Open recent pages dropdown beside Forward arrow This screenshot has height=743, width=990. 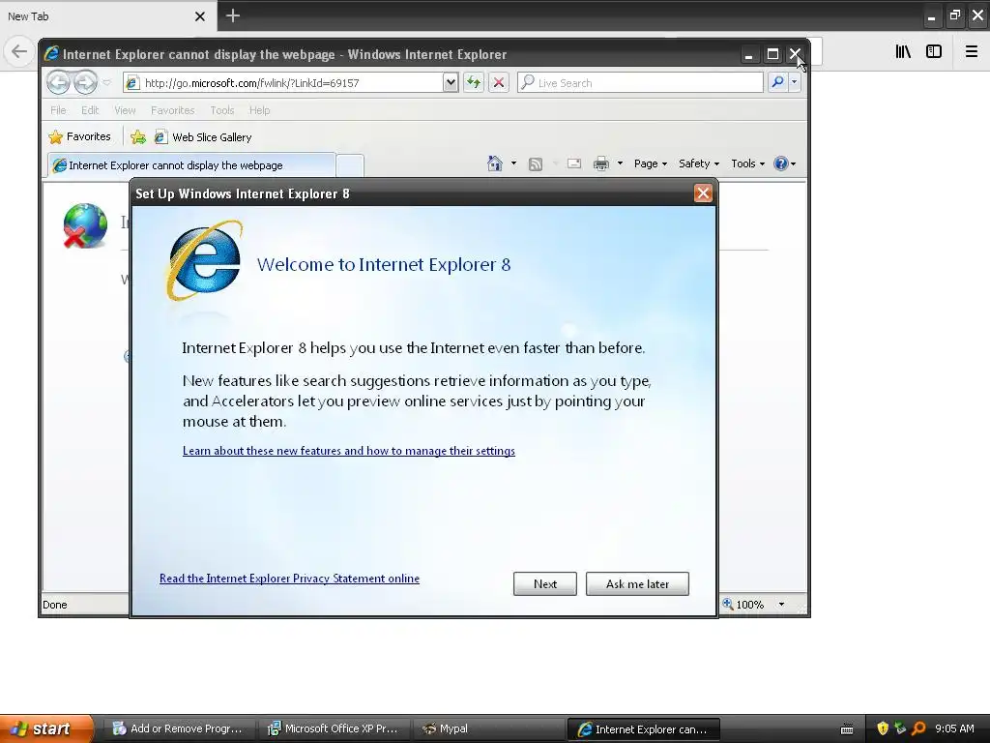pyautogui.click(x=106, y=83)
